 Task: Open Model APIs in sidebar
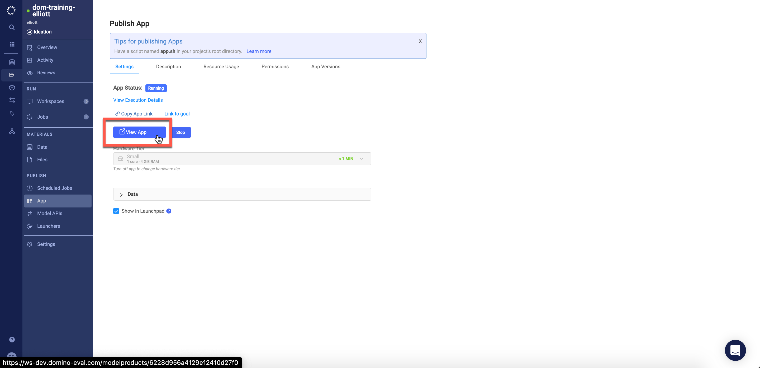coord(50,213)
